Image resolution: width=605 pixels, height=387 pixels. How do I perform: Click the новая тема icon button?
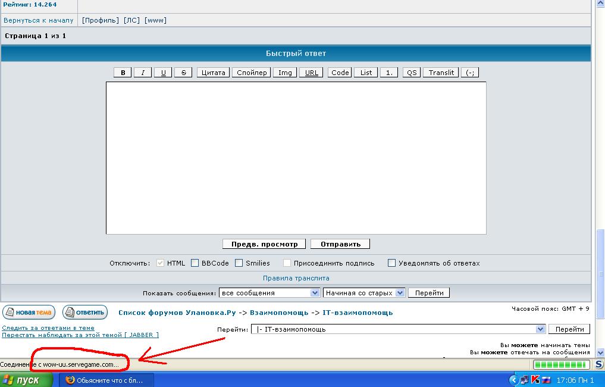29,313
